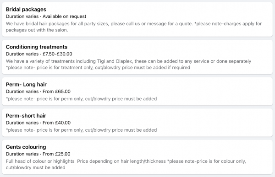Open the Bridal packages service card
275x177 pixels.
pos(137,19)
